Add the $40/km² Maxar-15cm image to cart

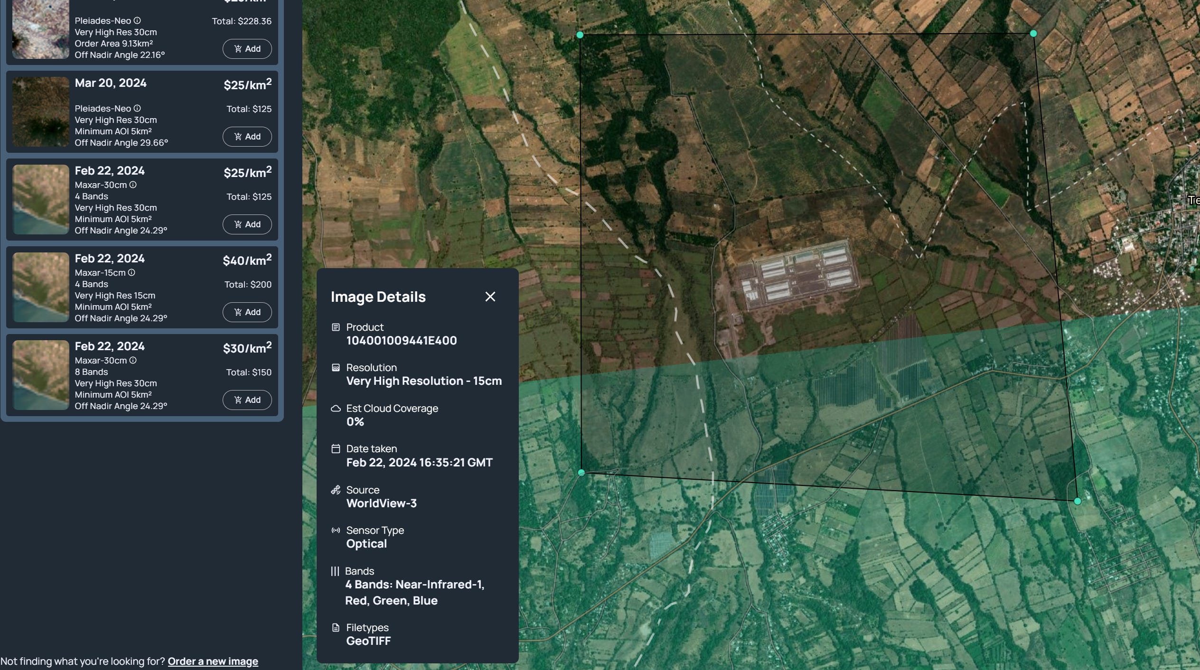[x=247, y=312]
